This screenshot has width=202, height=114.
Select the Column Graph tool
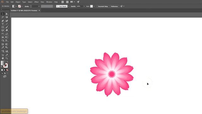point(7,51)
